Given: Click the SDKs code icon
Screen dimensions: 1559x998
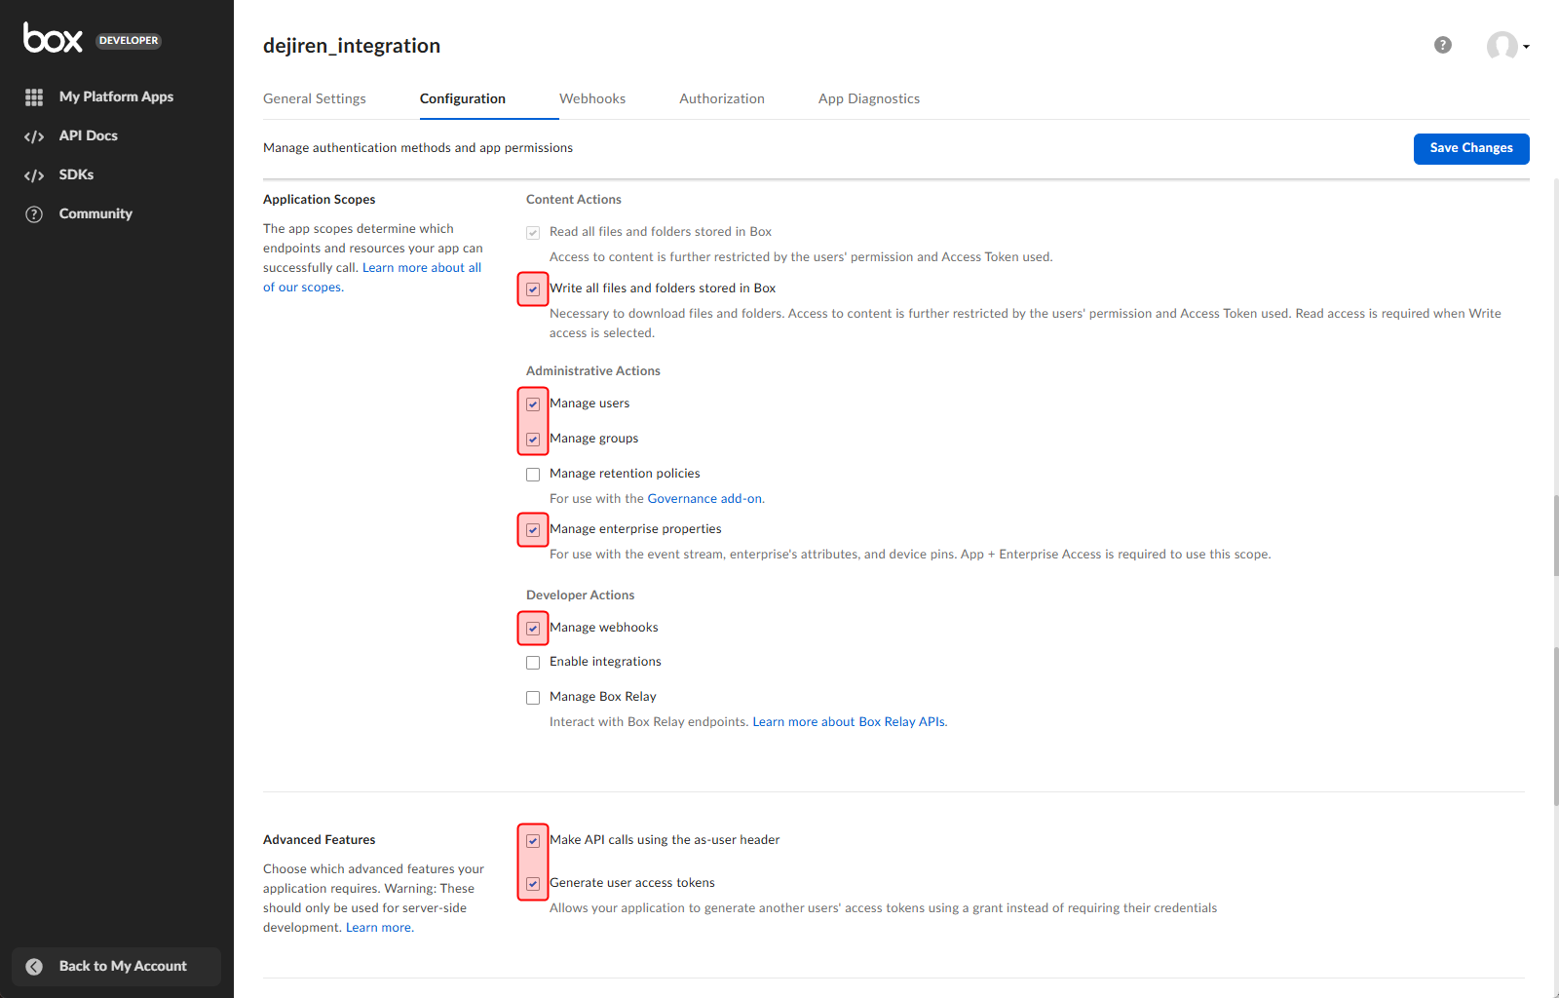Looking at the screenshot, I should pyautogui.click(x=34, y=175).
